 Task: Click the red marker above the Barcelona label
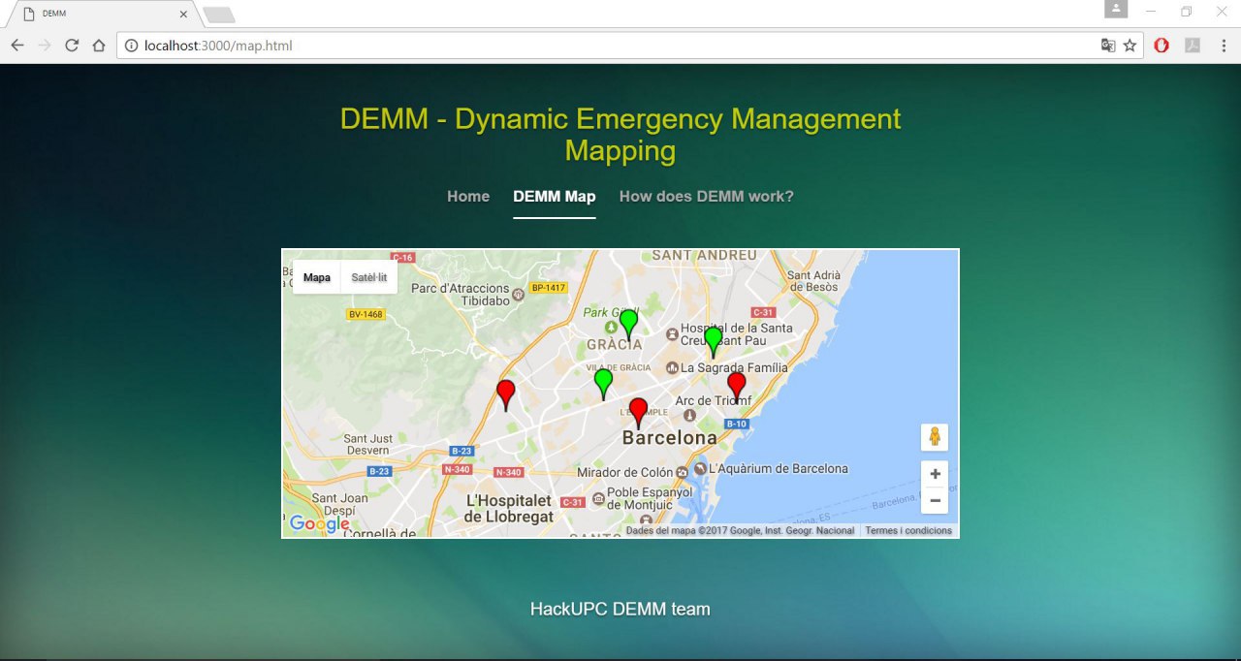click(x=638, y=413)
